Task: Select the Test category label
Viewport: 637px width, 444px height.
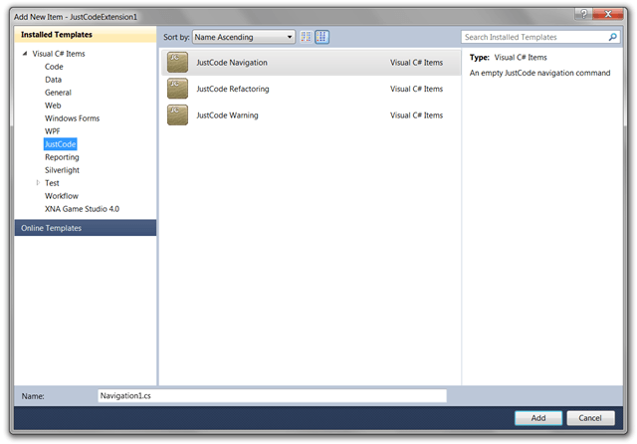Action: [x=52, y=183]
